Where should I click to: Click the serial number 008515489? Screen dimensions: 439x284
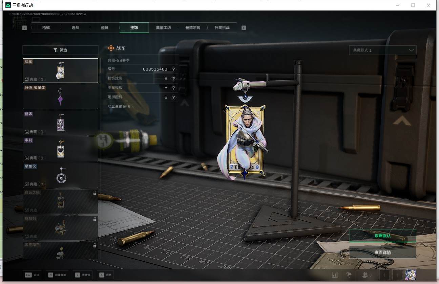155,69
